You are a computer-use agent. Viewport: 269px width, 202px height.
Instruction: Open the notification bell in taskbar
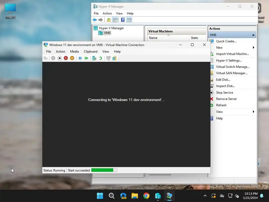coord(262,196)
